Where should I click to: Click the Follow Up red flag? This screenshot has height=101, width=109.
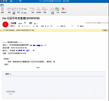(63, 9)
